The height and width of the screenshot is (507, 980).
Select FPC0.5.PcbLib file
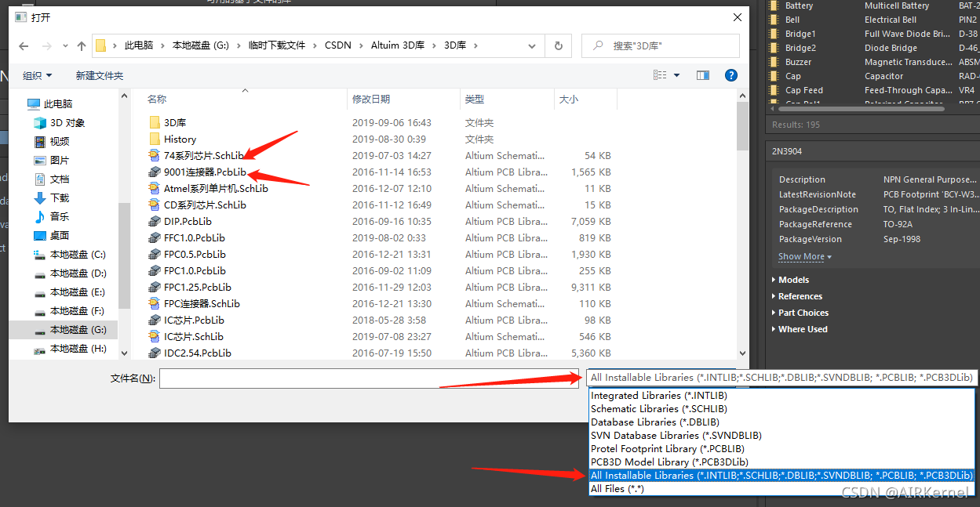[x=195, y=255]
